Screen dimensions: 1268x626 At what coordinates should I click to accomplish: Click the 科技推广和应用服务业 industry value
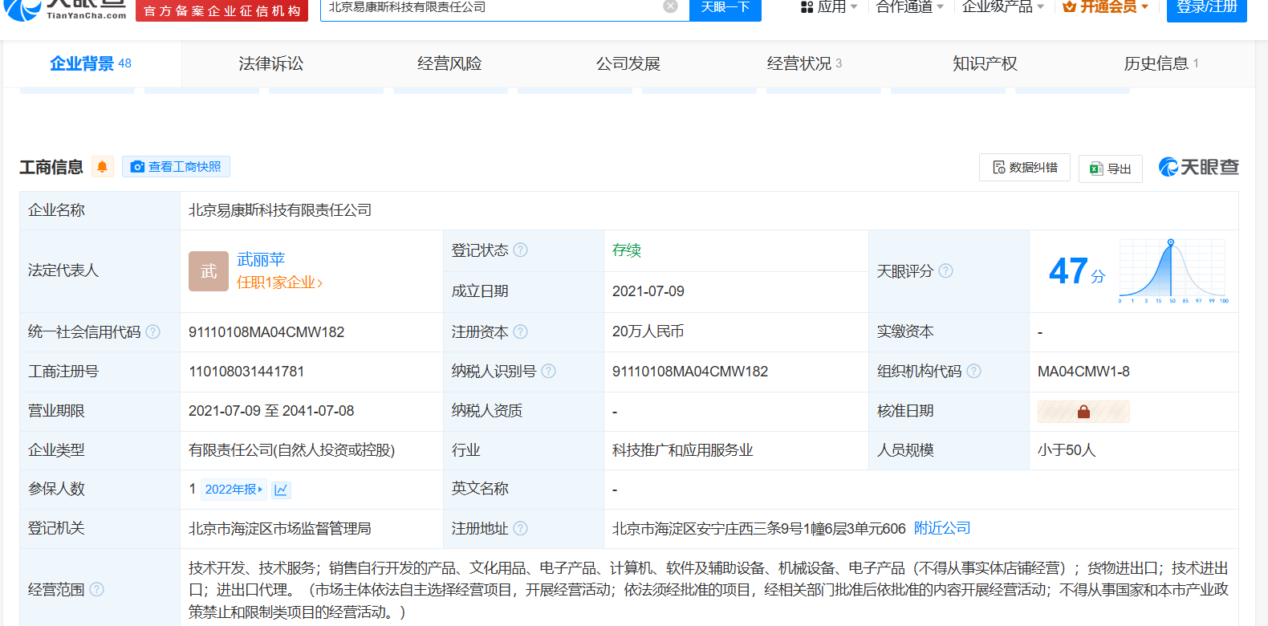click(x=683, y=450)
